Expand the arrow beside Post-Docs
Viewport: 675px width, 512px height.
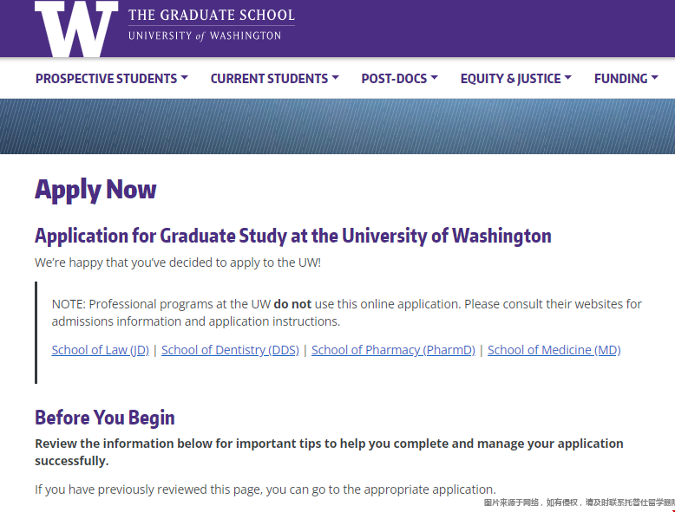click(435, 78)
